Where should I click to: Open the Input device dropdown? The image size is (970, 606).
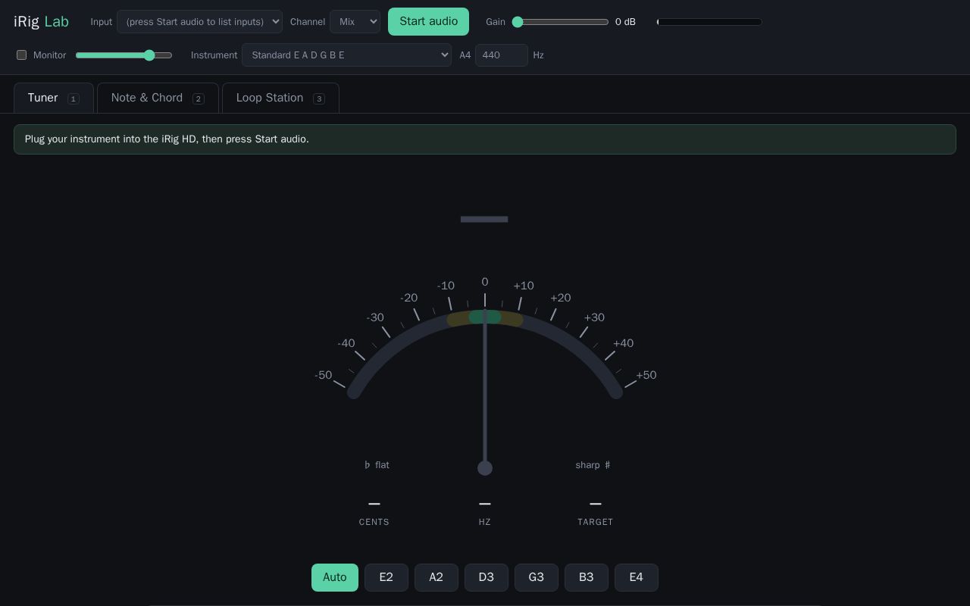(x=199, y=22)
